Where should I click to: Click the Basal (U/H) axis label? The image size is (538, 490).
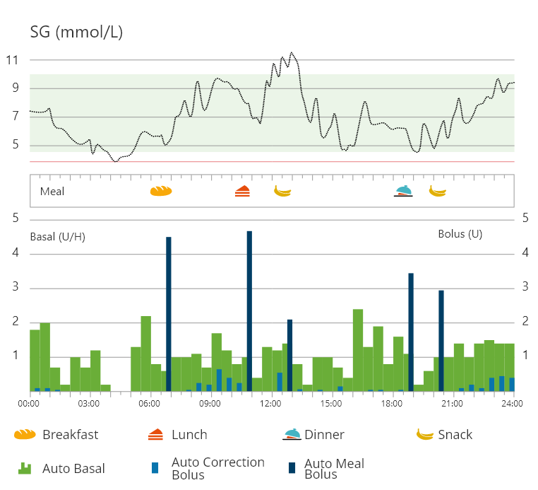tap(58, 236)
